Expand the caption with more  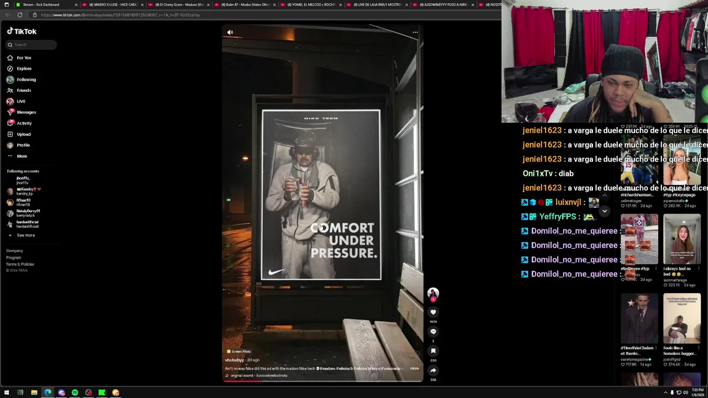(x=414, y=369)
